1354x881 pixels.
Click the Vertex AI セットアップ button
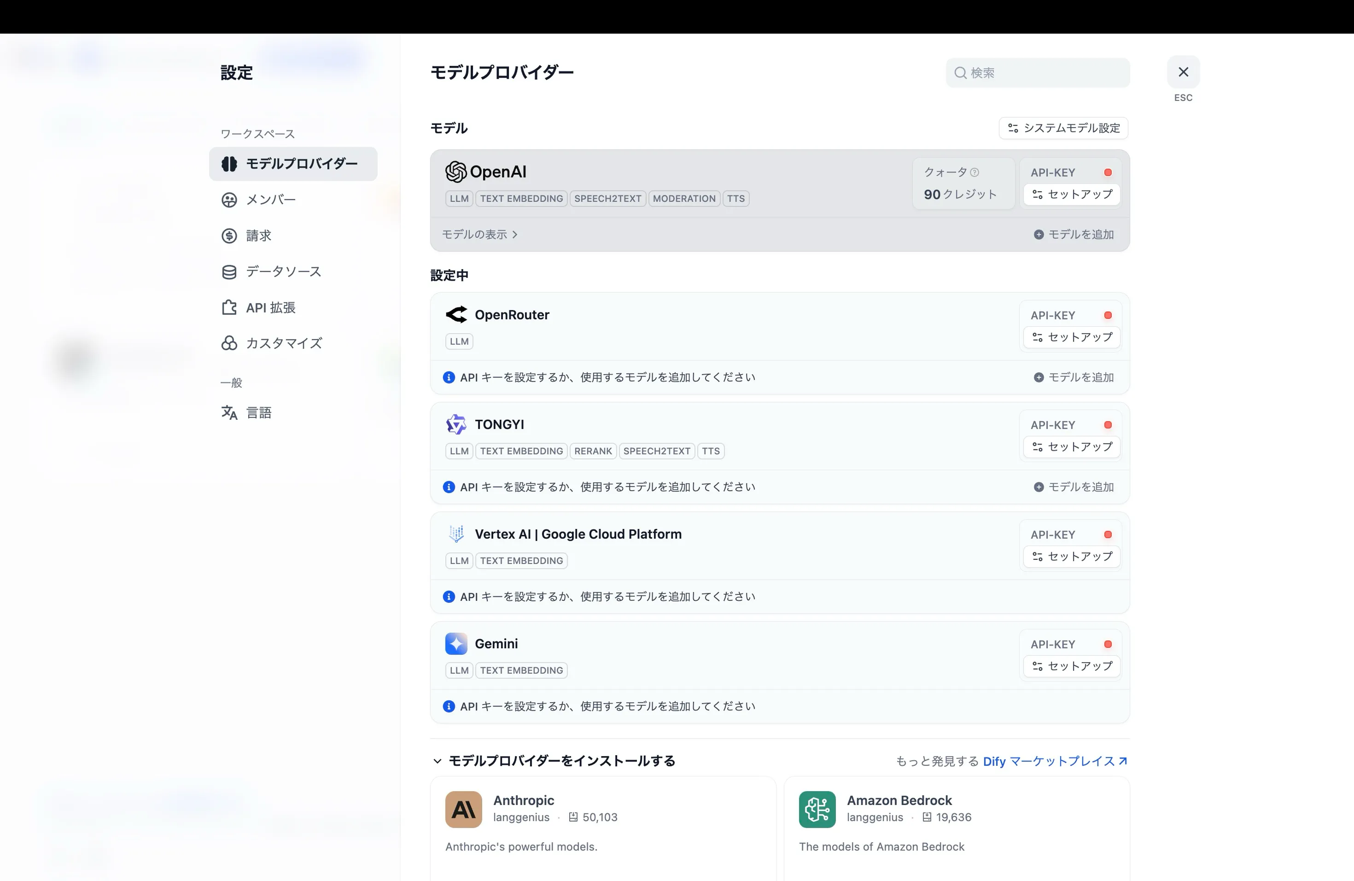click(1072, 557)
